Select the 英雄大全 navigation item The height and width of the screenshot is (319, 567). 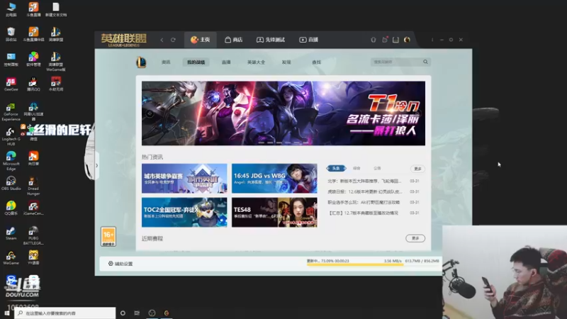coord(256,62)
